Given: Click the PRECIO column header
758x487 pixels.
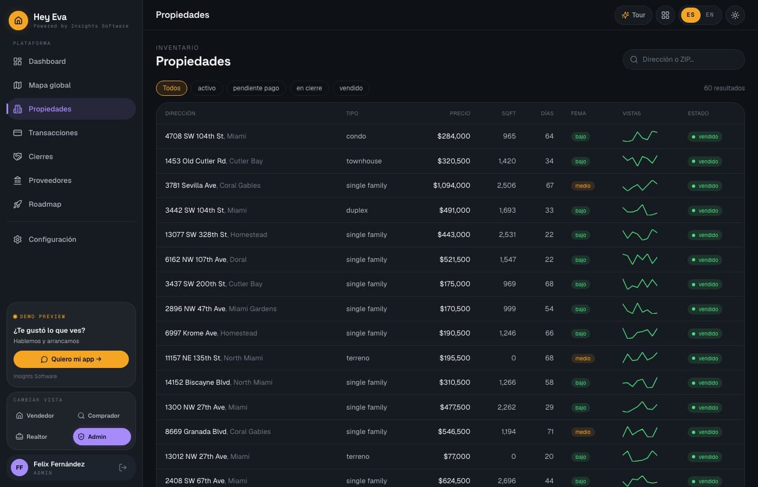Looking at the screenshot, I should pyautogui.click(x=460, y=114).
